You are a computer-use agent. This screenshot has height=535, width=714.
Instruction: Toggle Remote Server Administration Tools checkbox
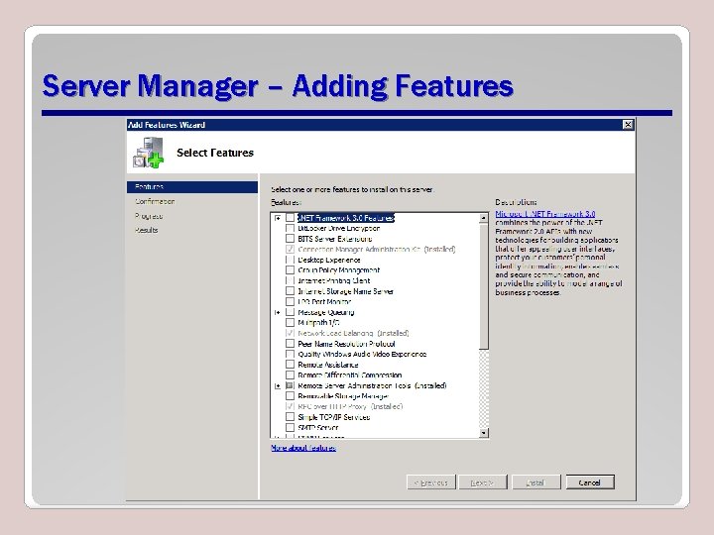(290, 385)
